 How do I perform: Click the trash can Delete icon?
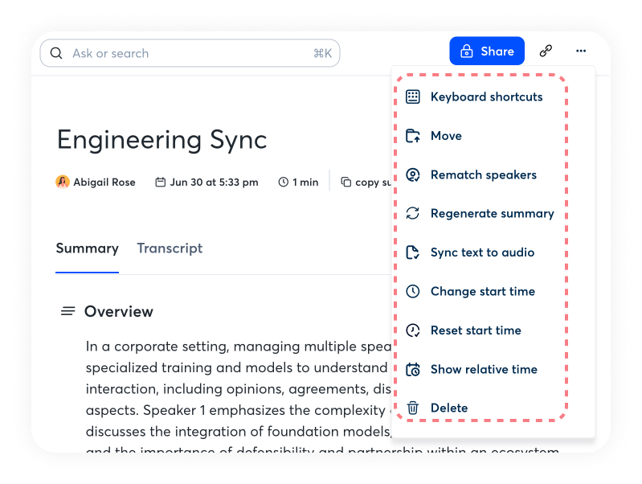[413, 408]
